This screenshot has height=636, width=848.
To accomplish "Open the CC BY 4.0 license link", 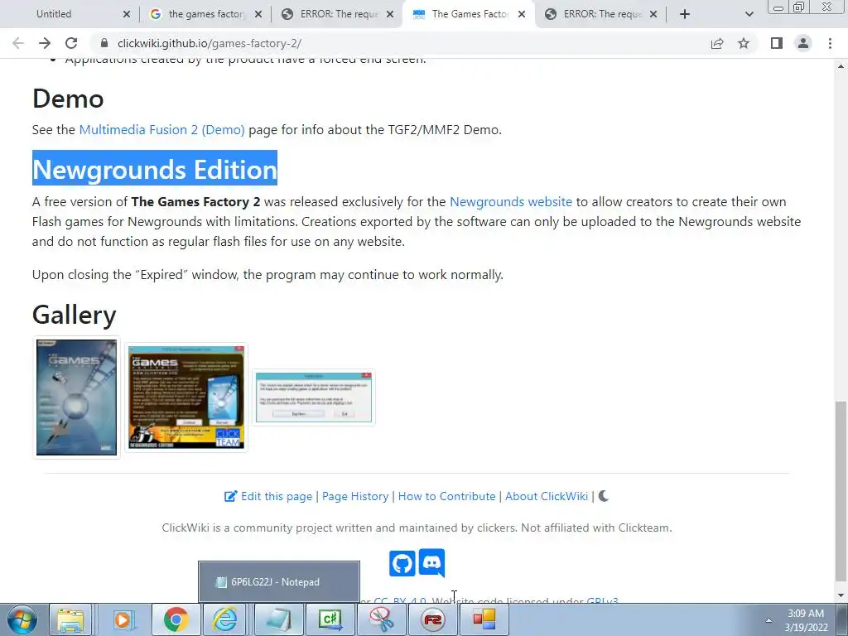I will coord(400,600).
